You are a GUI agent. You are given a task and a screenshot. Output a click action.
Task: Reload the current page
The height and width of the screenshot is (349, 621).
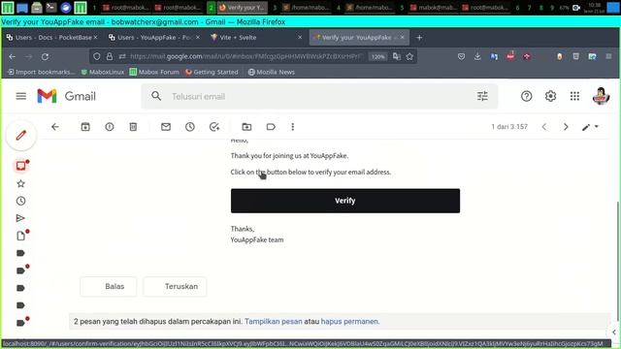(x=46, y=56)
